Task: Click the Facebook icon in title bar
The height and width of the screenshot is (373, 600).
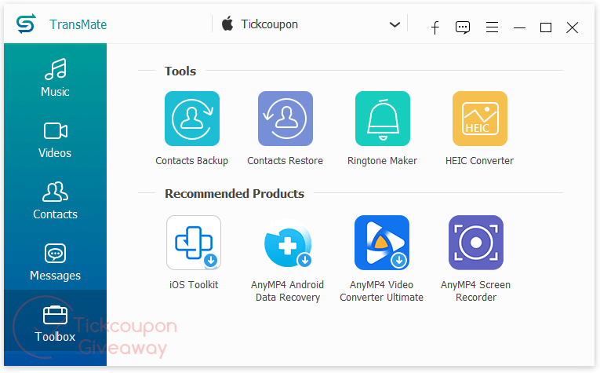Action: [435, 27]
